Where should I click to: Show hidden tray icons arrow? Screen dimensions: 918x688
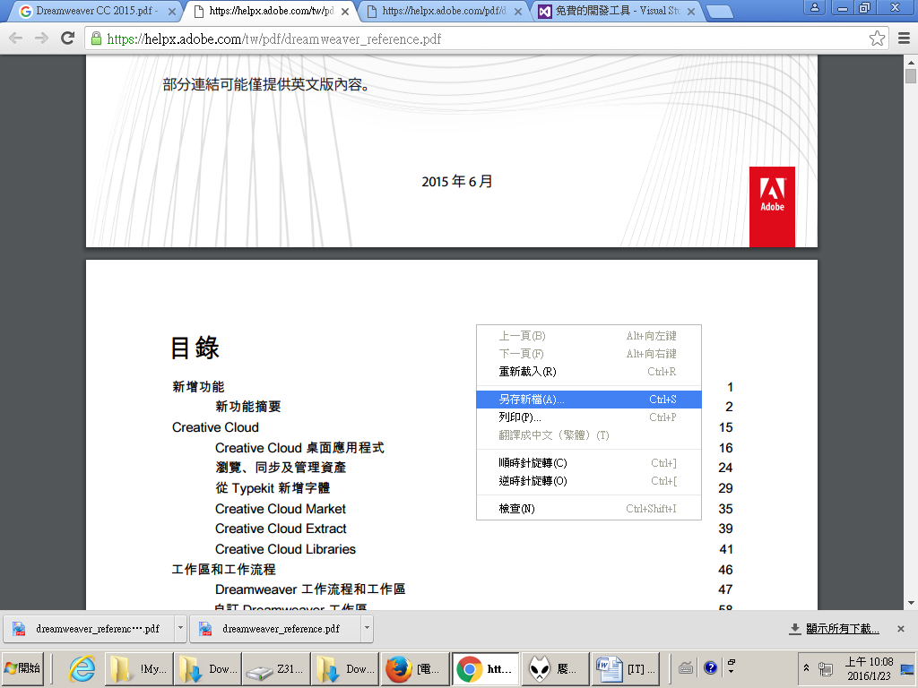(806, 667)
